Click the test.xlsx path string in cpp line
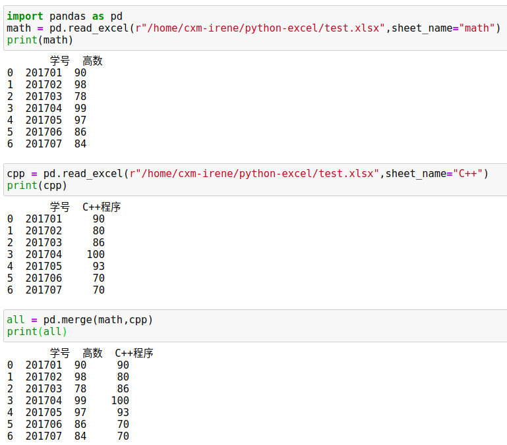Image resolution: width=507 pixels, height=445 pixels. (x=254, y=174)
